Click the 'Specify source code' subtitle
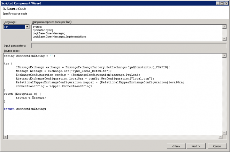The width and height of the screenshot is (230, 152). pos(15,14)
